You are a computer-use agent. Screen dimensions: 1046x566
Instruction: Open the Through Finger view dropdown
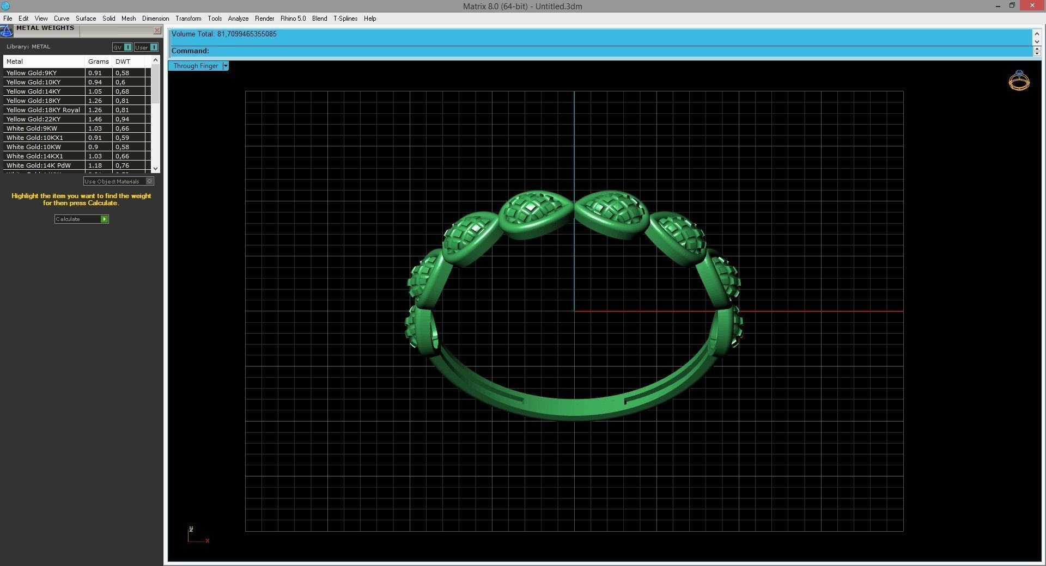(226, 66)
